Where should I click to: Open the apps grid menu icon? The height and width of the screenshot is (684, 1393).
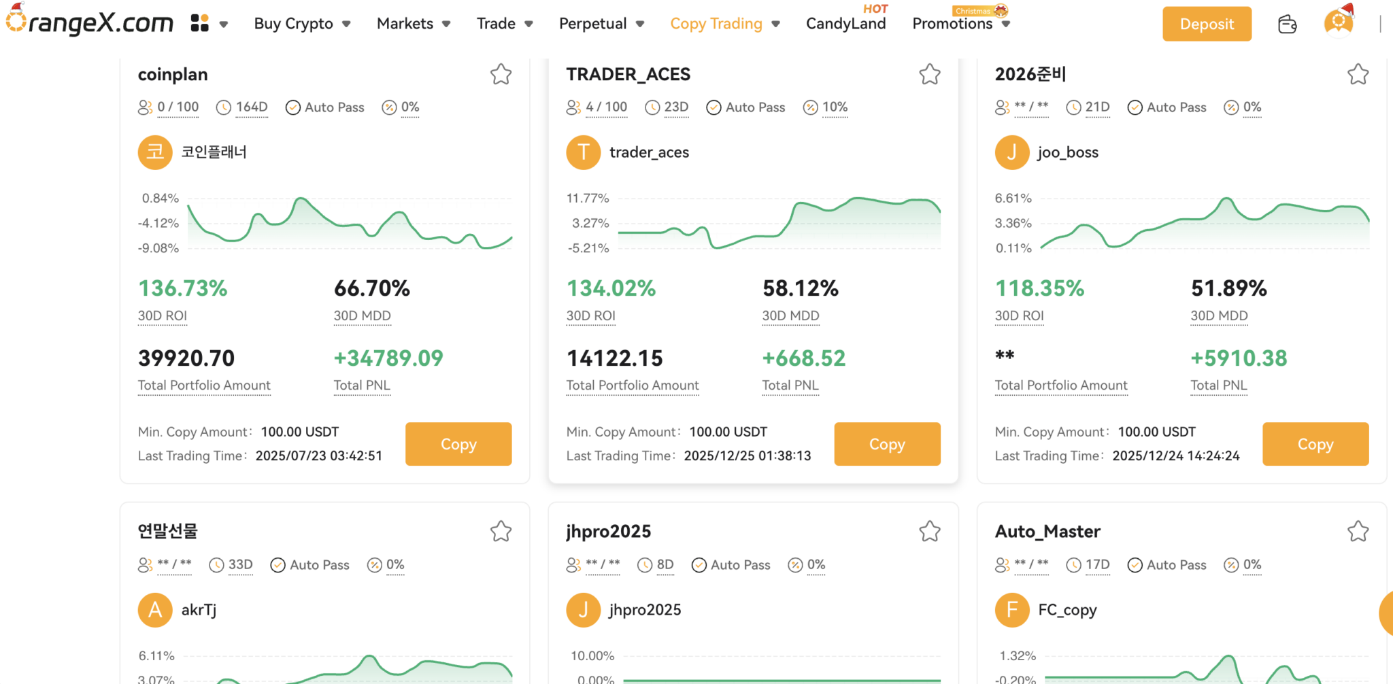(199, 23)
